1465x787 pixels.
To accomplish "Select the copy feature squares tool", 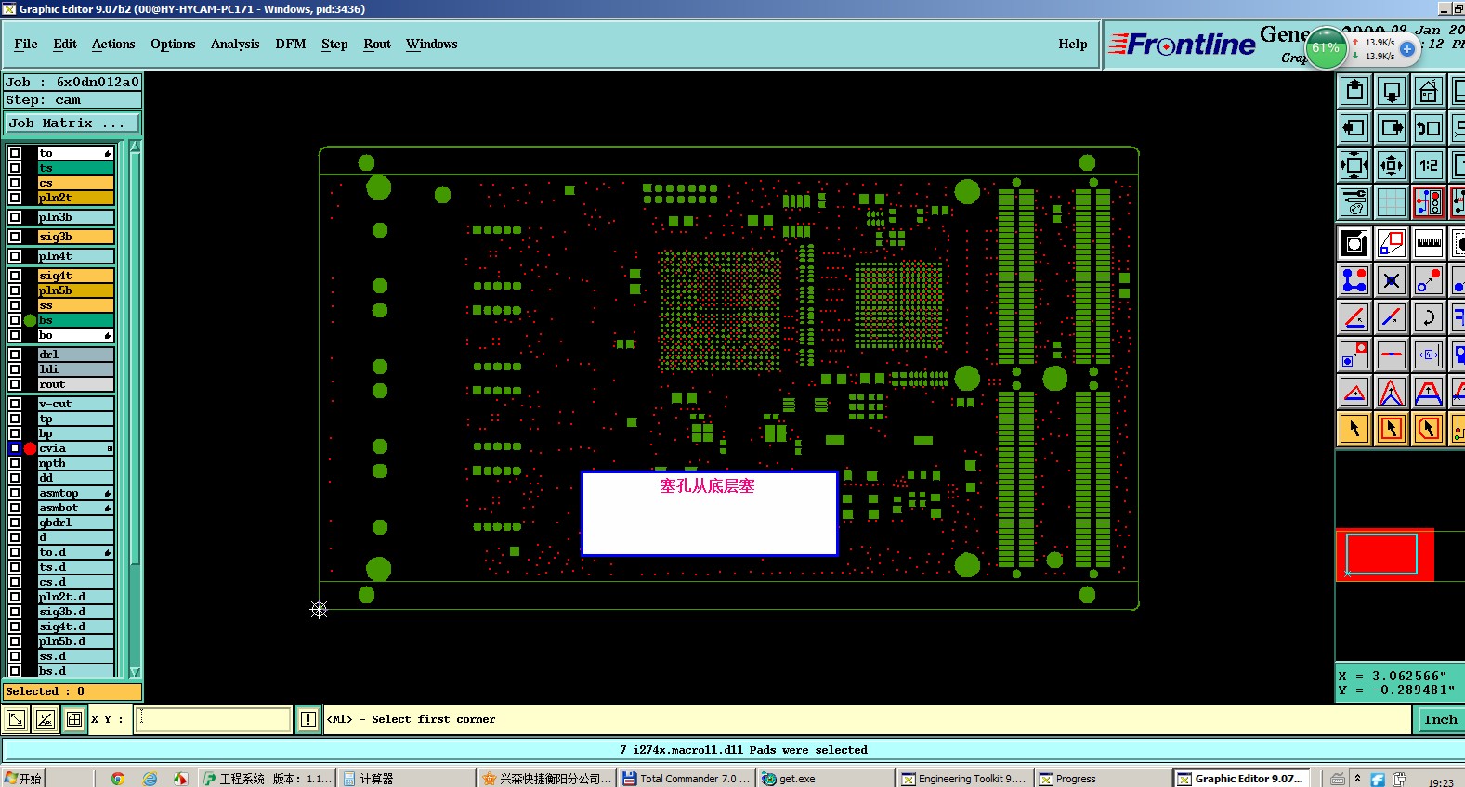I will pyautogui.click(x=1354, y=355).
